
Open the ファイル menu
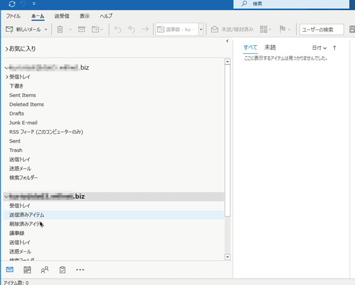click(13, 16)
